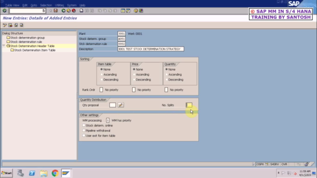Image resolution: width=317 pixels, height=178 pixels.
Task: Click the red Cancel icon
Action: pyautogui.click(x=74, y=11)
